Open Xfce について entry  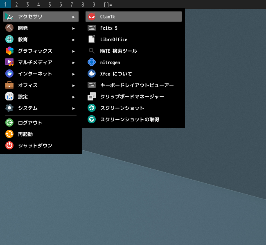(x=133, y=73)
